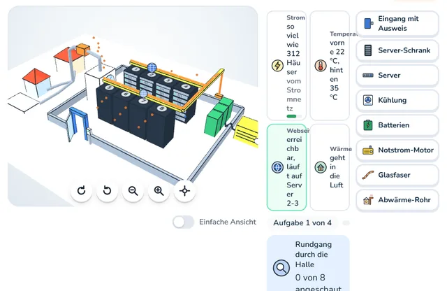The image size is (447, 291).
Task: Click the generator icon beside Notstrom-Motor
Action: pyautogui.click(x=368, y=150)
